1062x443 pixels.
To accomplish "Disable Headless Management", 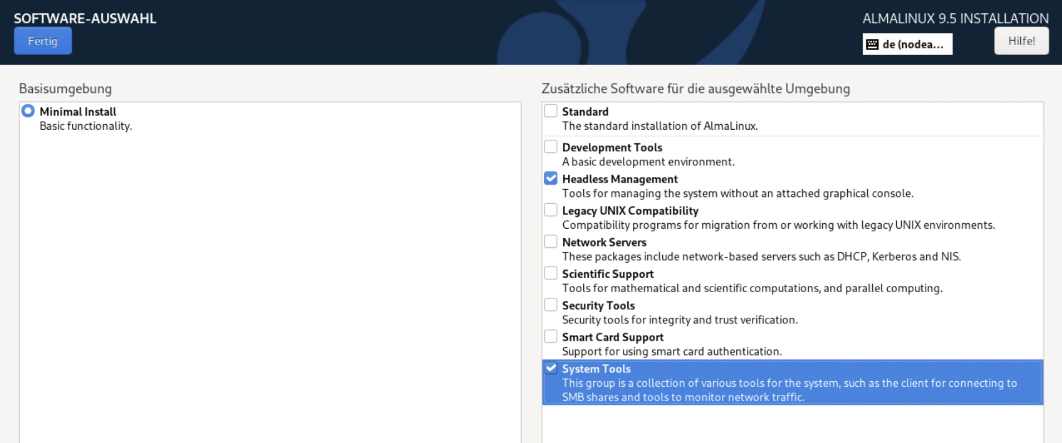I will tap(551, 178).
